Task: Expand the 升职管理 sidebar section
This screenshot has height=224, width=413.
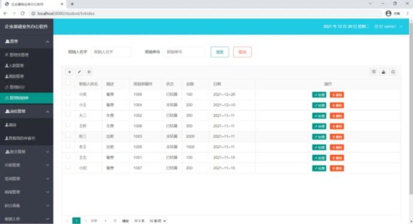Action: pyautogui.click(x=26, y=165)
